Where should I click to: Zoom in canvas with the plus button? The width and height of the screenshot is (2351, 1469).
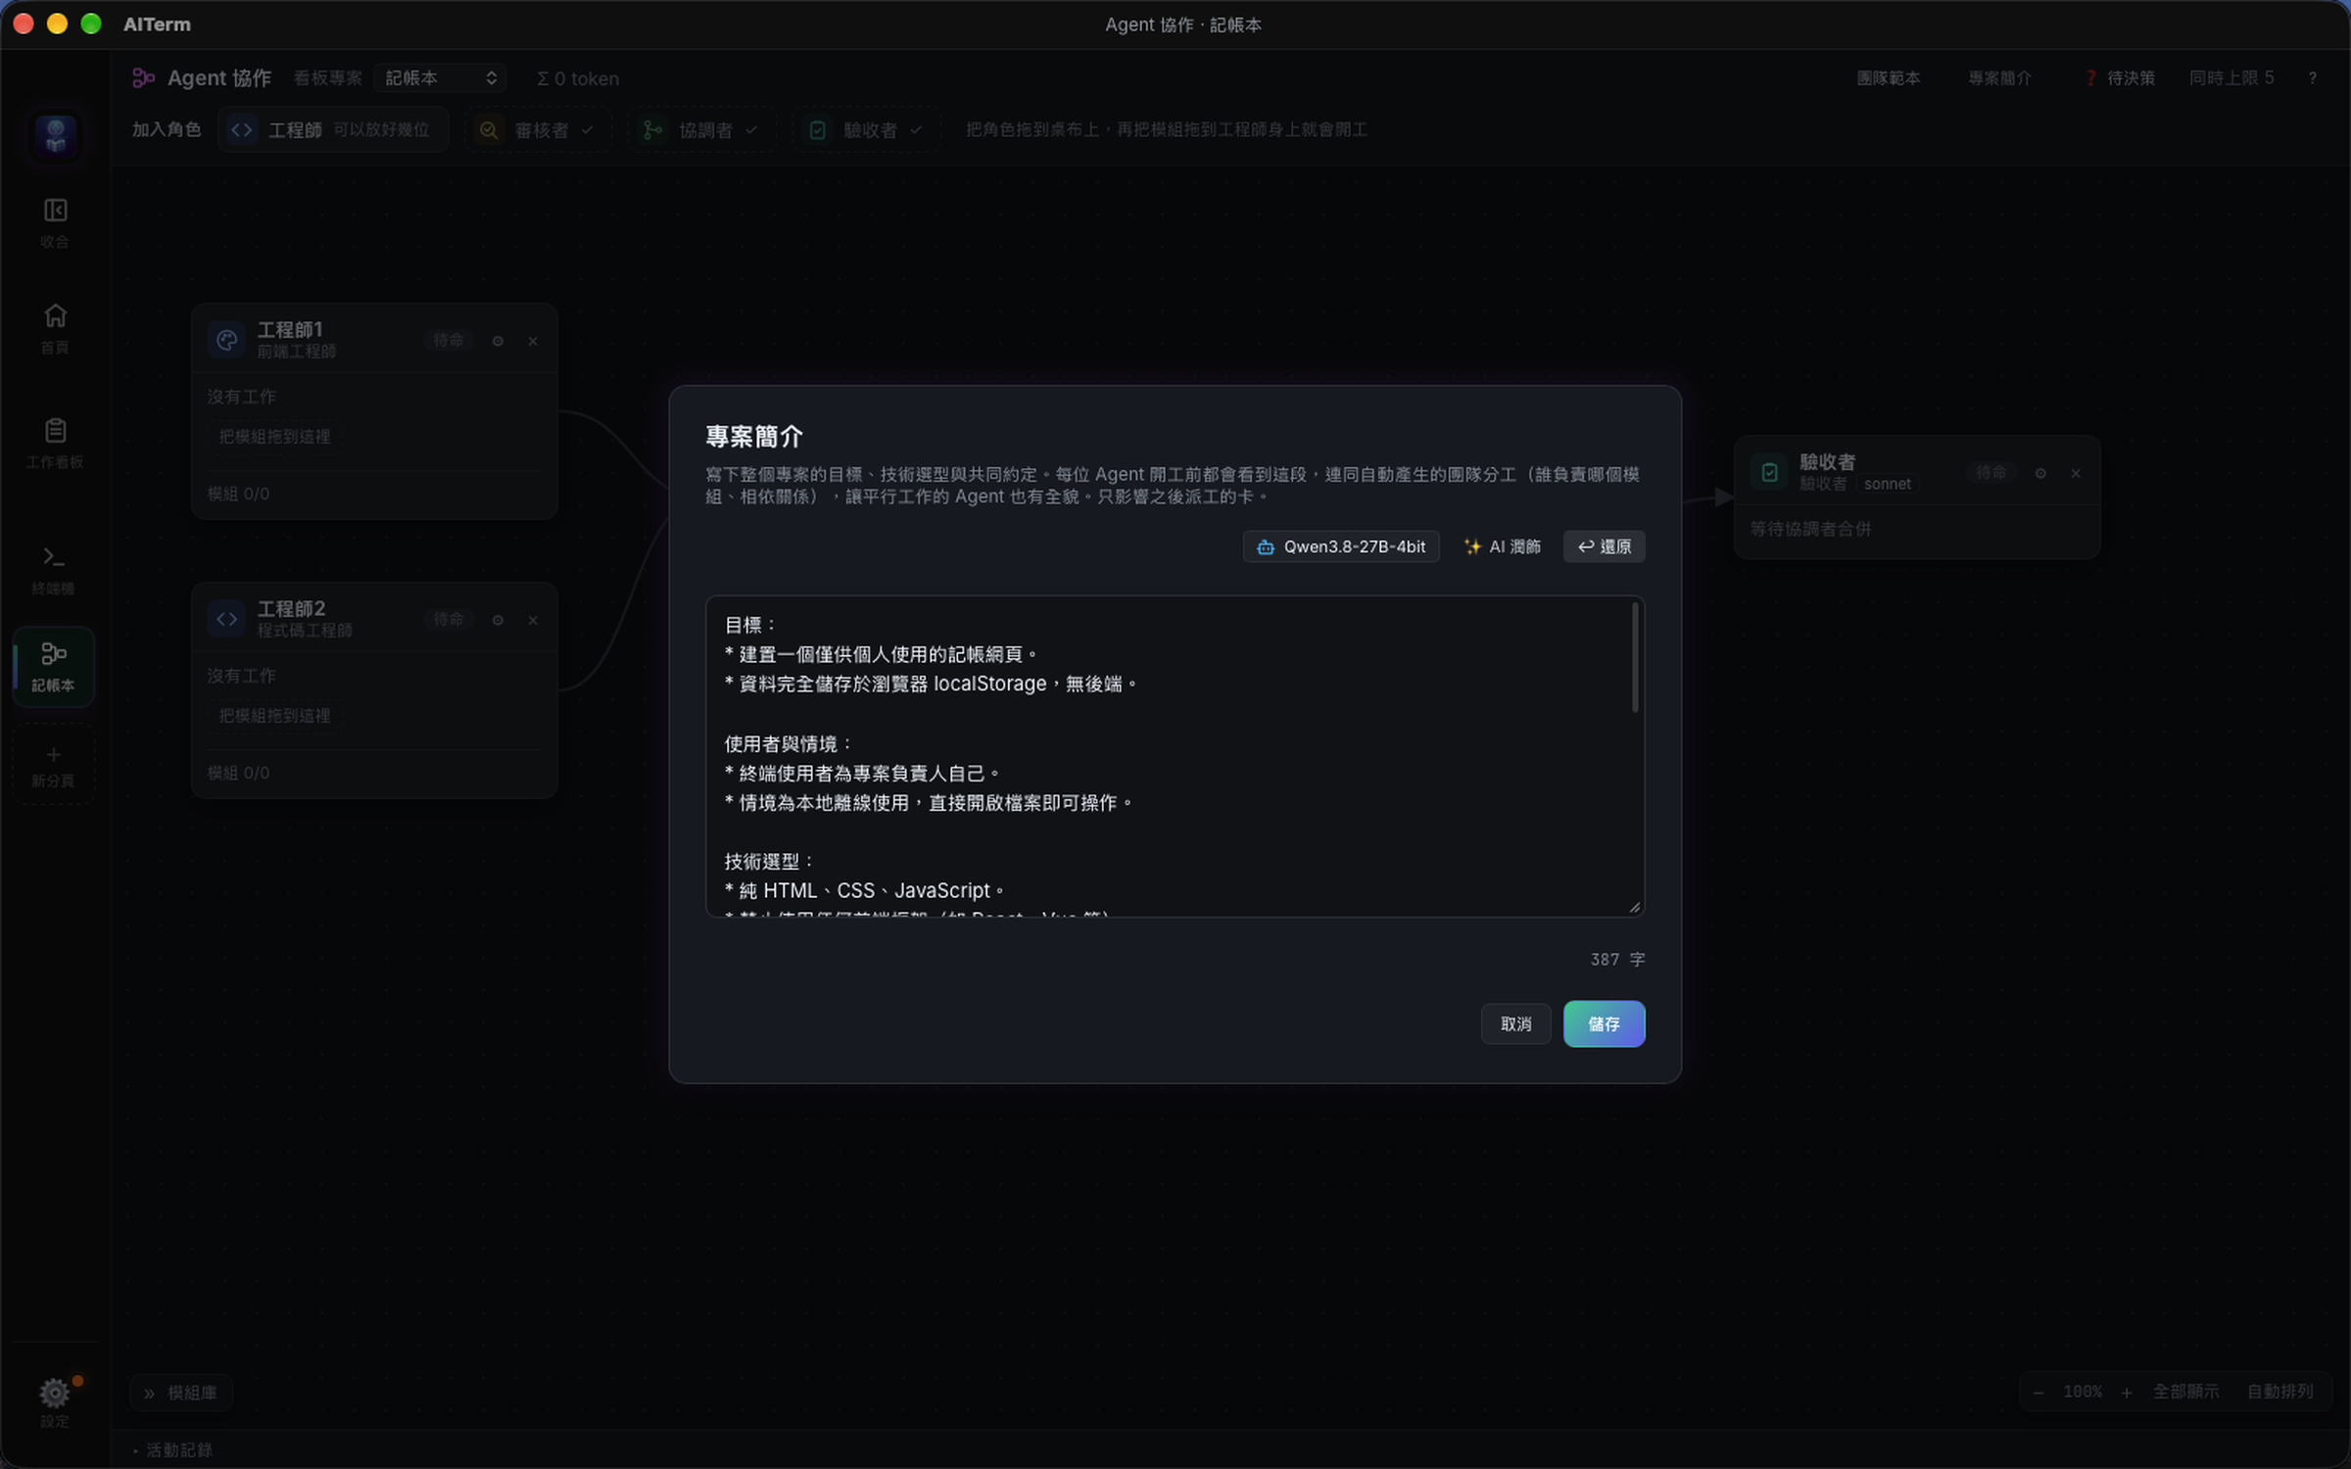(2127, 1392)
